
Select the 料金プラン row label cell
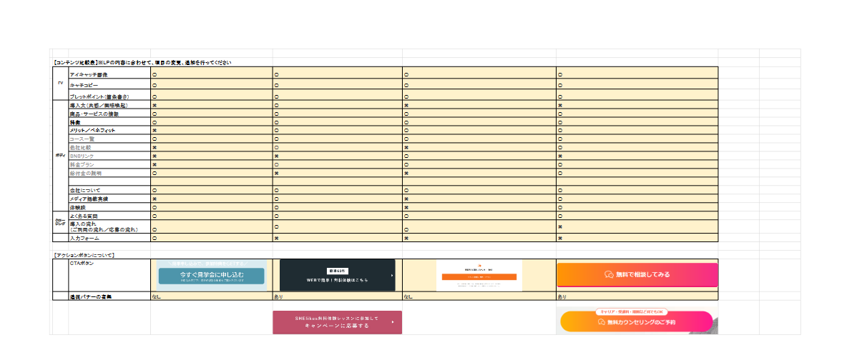(x=109, y=164)
